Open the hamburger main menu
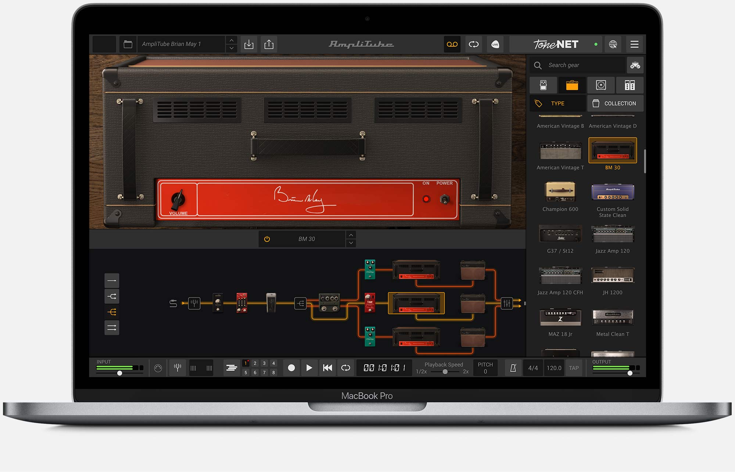 tap(634, 45)
